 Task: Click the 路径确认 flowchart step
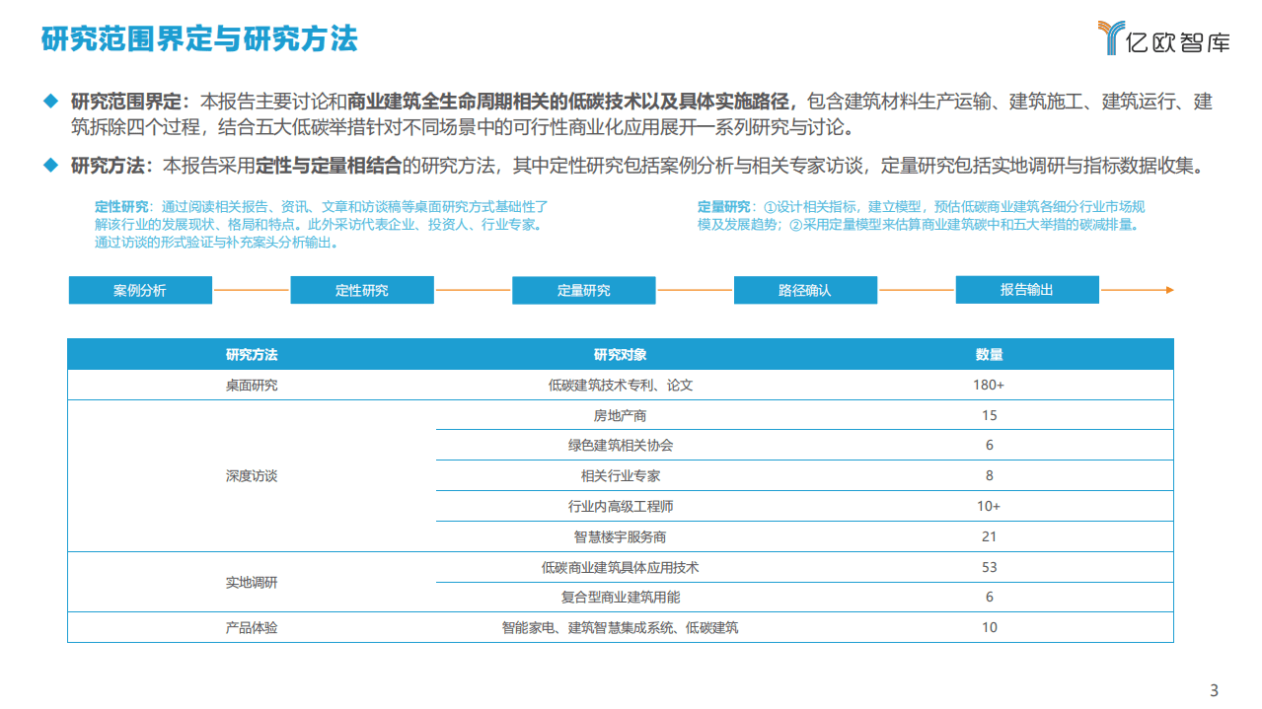coord(805,290)
